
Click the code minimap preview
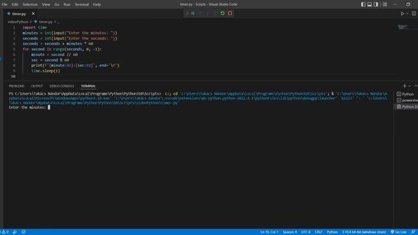[x=403, y=27]
